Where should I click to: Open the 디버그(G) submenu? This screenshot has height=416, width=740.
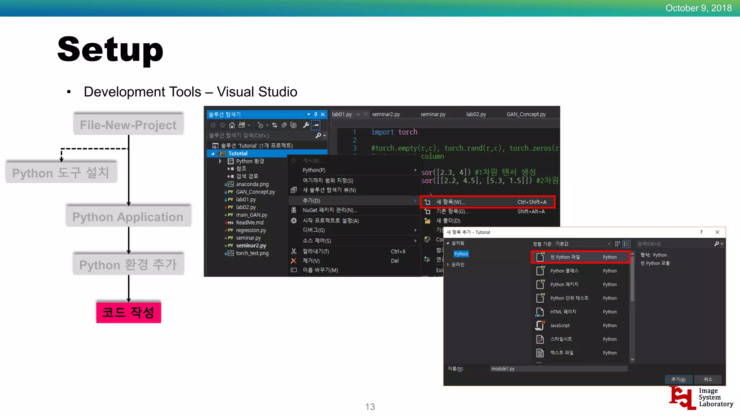click(354, 230)
